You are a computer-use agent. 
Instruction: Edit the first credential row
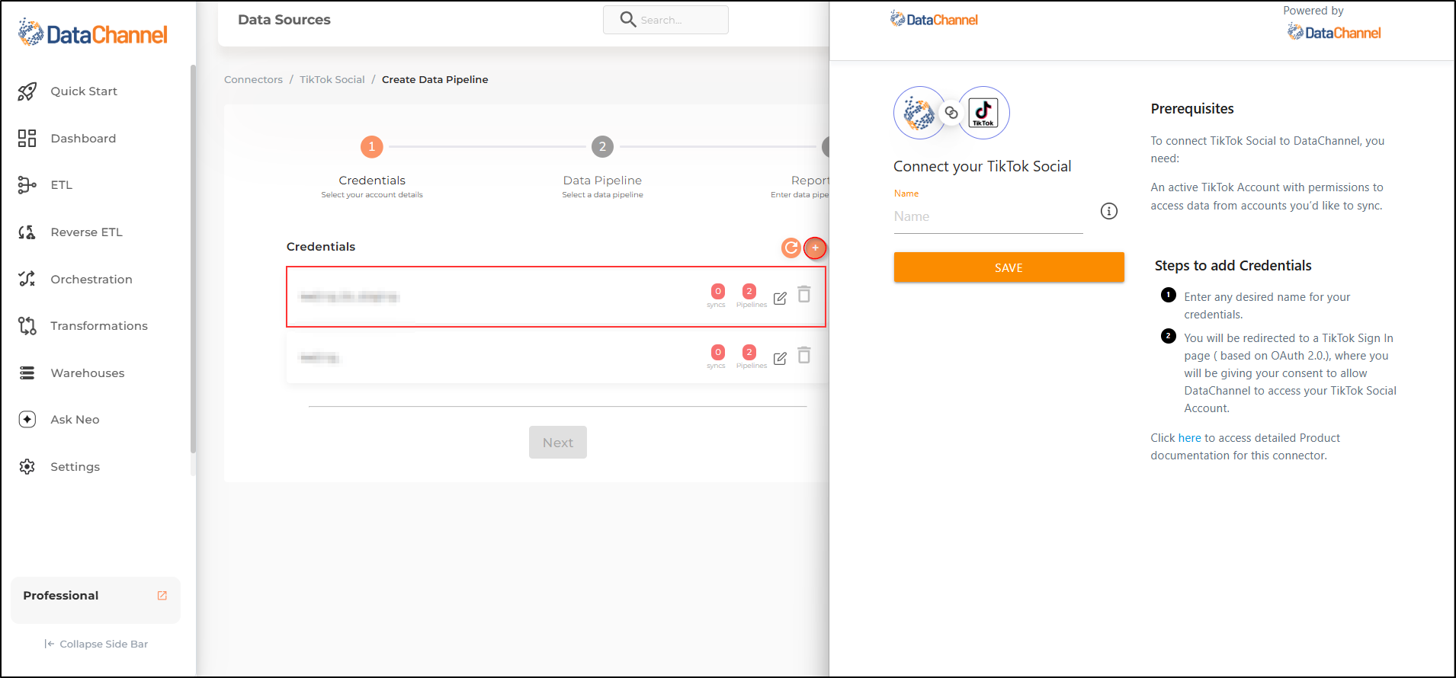tap(780, 298)
